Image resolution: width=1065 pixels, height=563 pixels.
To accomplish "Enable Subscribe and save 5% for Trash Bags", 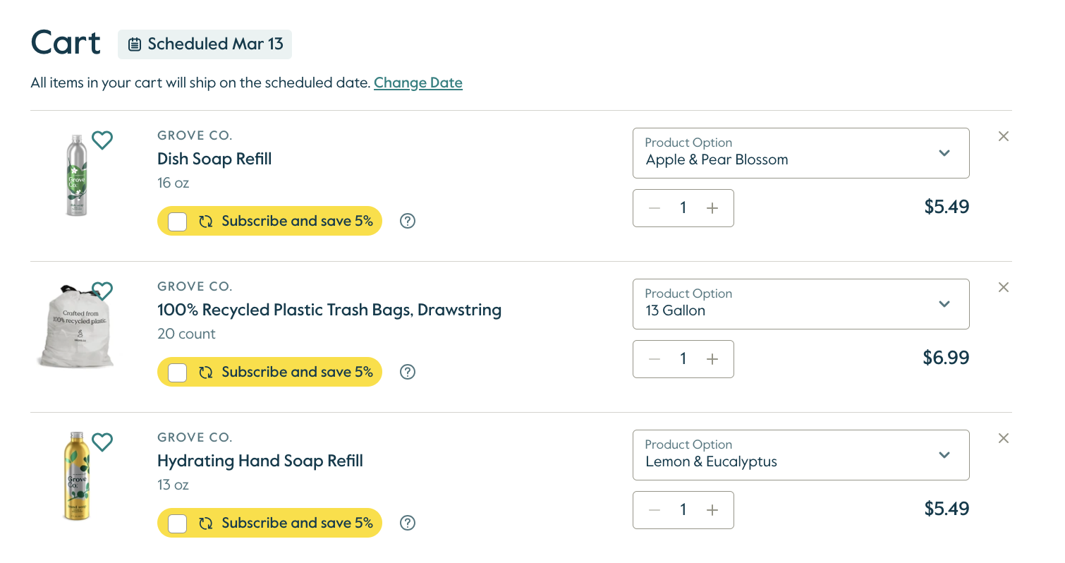I will [178, 373].
